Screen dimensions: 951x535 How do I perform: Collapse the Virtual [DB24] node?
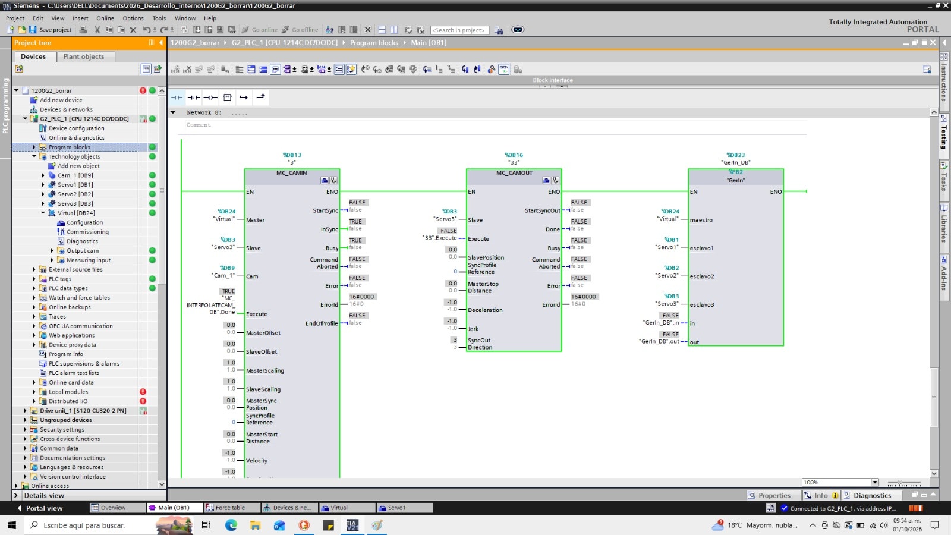tap(43, 213)
